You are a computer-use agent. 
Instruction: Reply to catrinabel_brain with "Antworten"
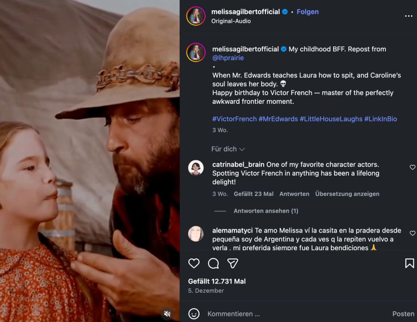click(x=294, y=194)
